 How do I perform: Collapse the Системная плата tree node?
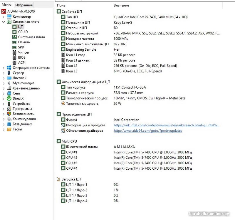coord(4,22)
